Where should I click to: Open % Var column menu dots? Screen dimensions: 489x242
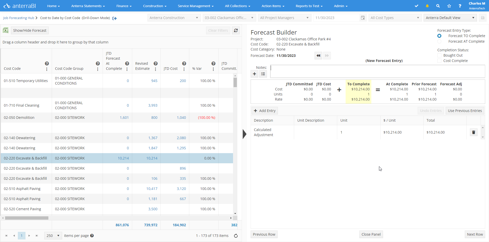(213, 69)
